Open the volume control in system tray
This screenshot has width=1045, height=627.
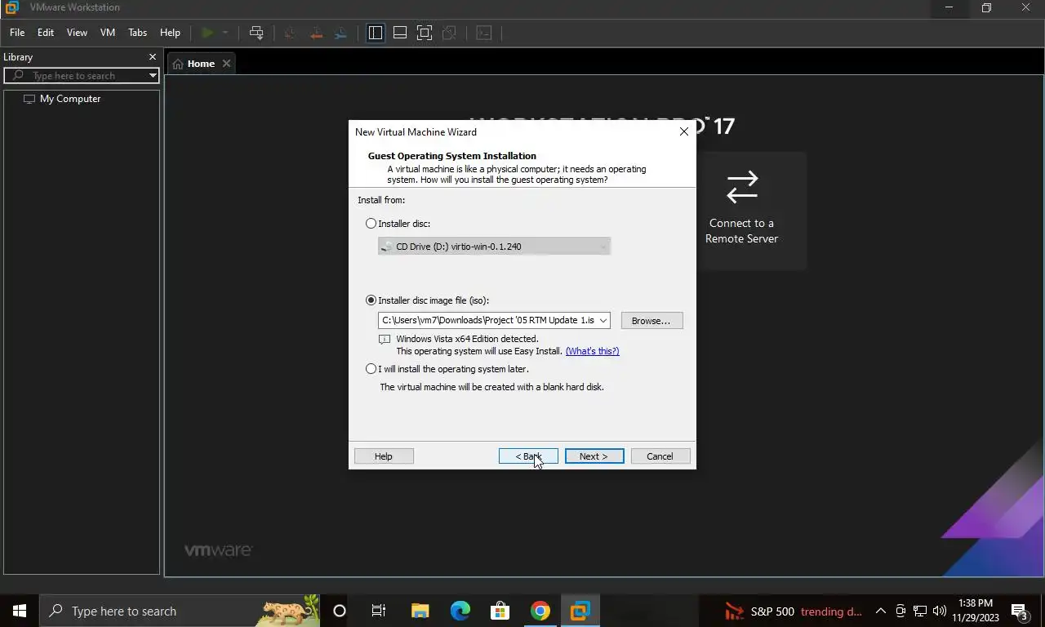pyautogui.click(x=939, y=611)
